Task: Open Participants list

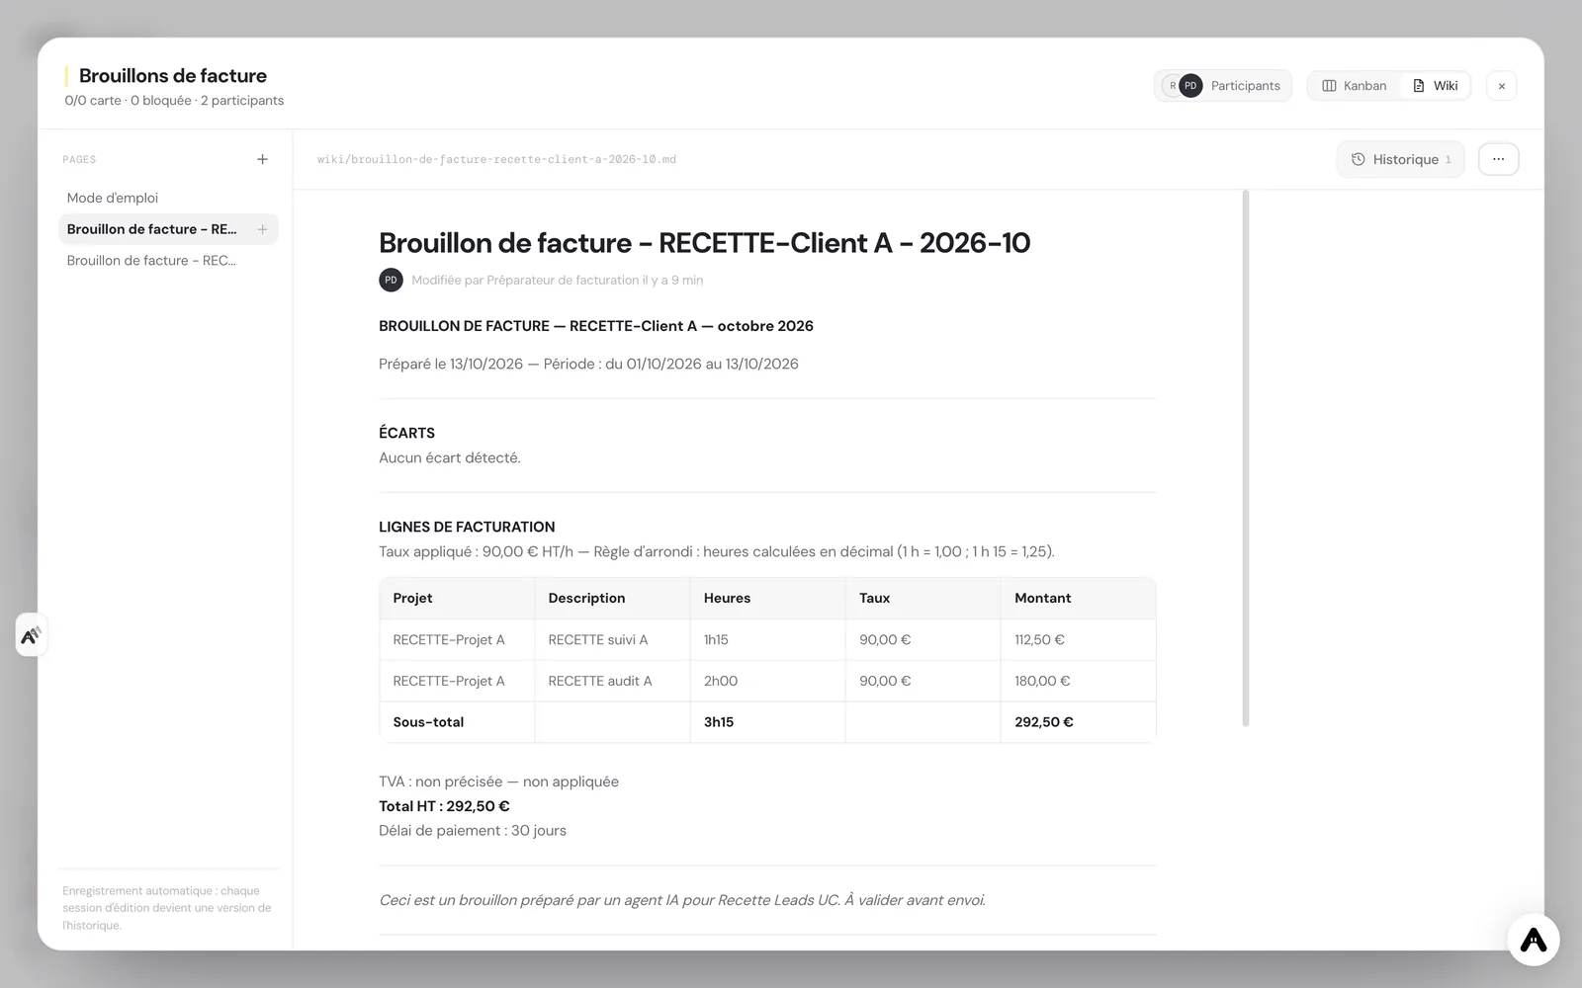Action: click(1223, 86)
